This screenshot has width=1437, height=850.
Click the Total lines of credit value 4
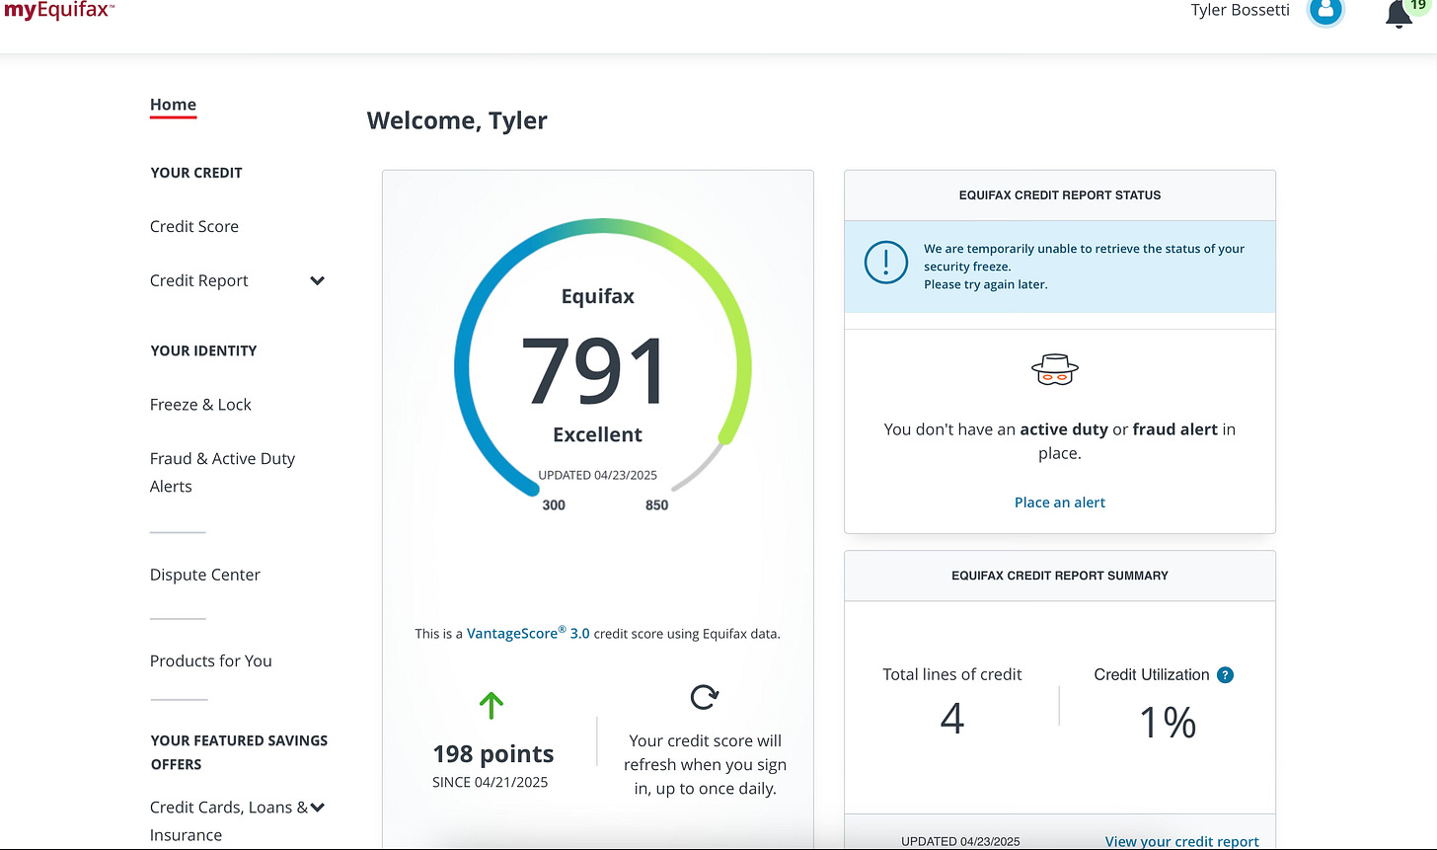click(x=951, y=721)
